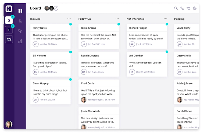Open the settings gear icon
203x134 pixels.
pyautogui.click(x=195, y=8)
